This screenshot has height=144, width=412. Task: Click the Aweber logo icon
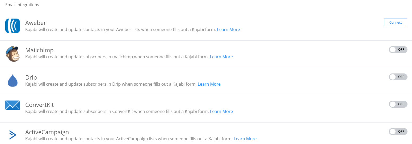[12, 26]
